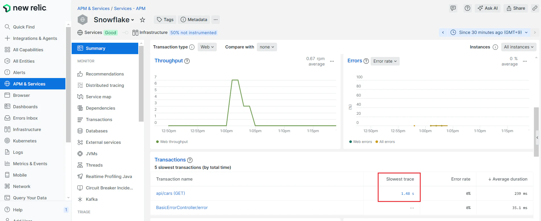Show Instances info icon
Image resolution: width=541 pixels, height=221 pixels.
[x=495, y=47]
